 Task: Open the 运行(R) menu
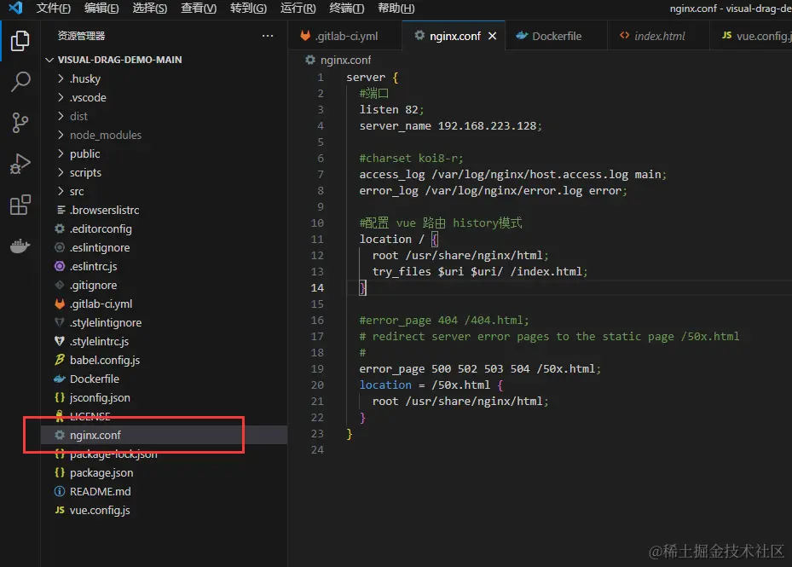click(x=298, y=8)
